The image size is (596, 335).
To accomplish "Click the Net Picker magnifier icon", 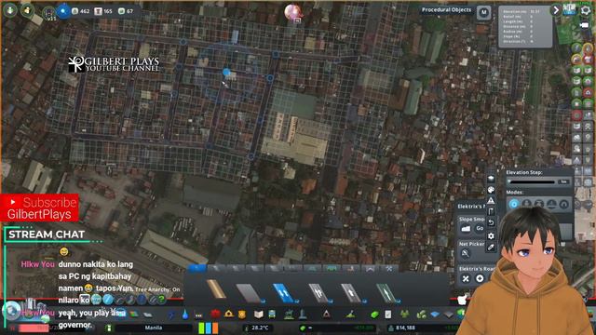I will coord(465,253).
